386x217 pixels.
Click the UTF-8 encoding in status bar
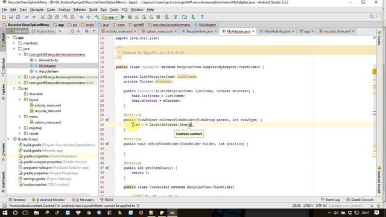pos(321,206)
